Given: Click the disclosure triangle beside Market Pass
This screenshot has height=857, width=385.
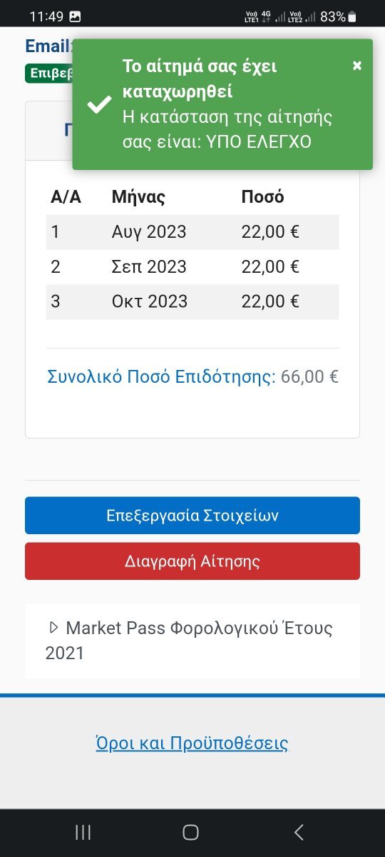Looking at the screenshot, I should (53, 628).
